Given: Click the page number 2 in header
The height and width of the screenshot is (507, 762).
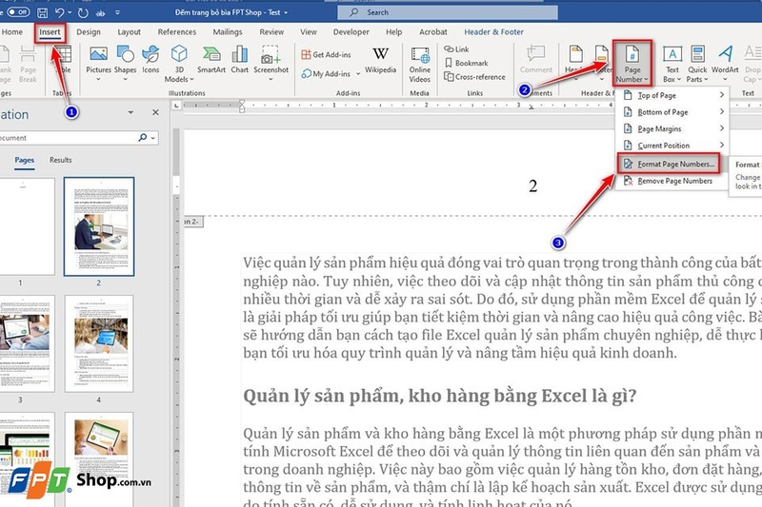Looking at the screenshot, I should [x=533, y=186].
